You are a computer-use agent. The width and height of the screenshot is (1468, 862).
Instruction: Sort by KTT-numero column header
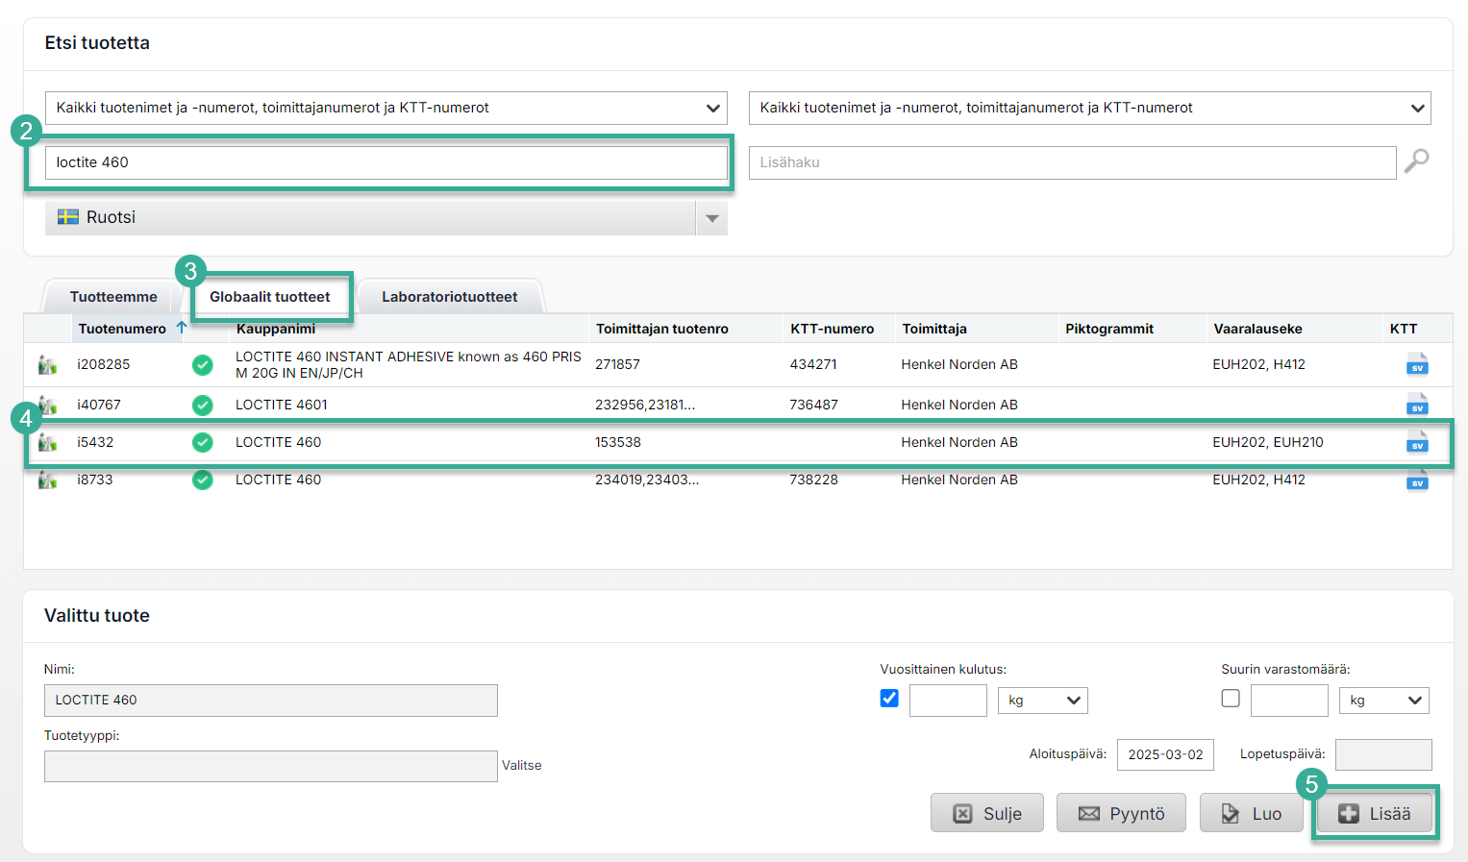point(833,329)
